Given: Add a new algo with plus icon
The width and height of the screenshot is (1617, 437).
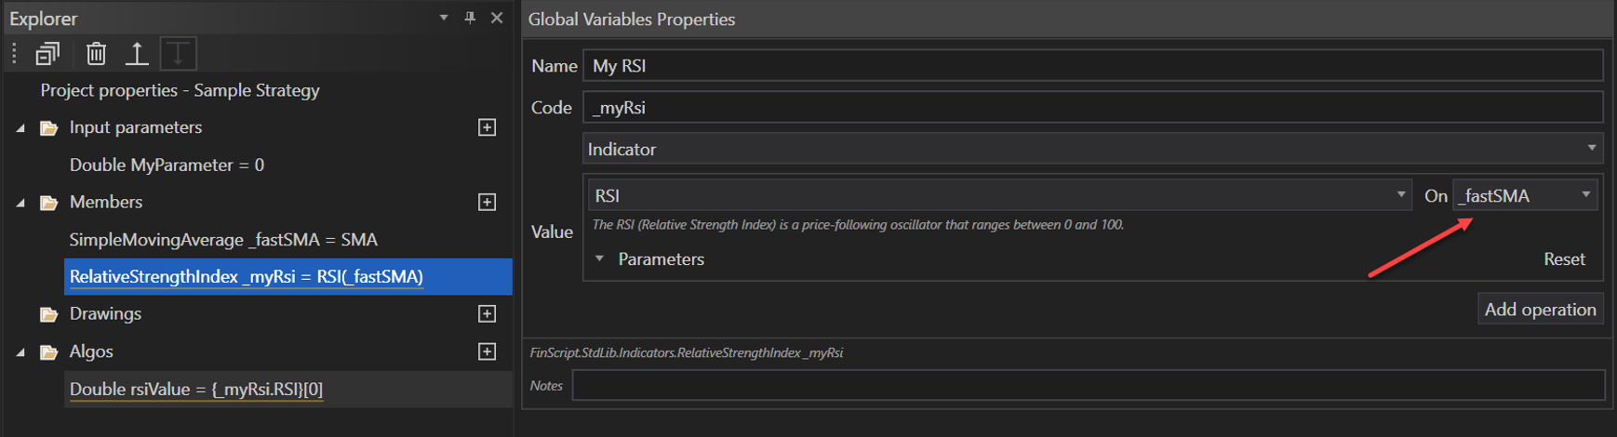Looking at the screenshot, I should coord(487,351).
